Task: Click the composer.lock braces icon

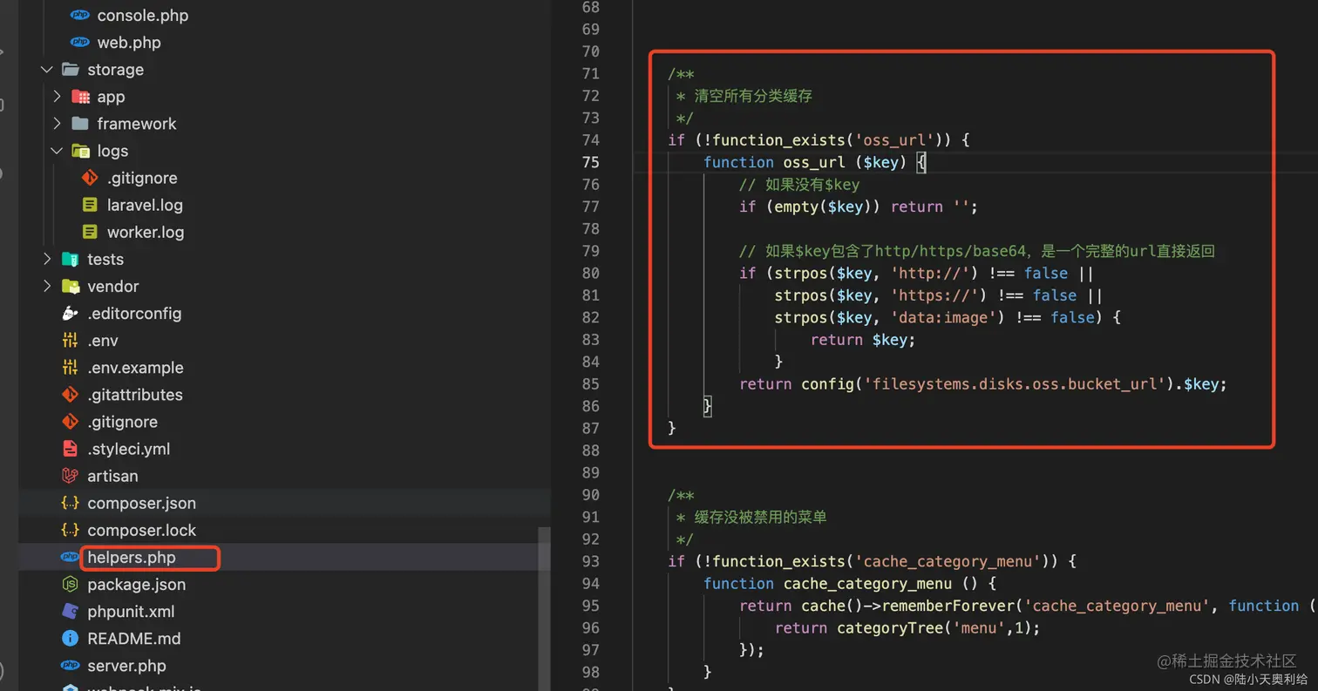Action: tap(71, 530)
